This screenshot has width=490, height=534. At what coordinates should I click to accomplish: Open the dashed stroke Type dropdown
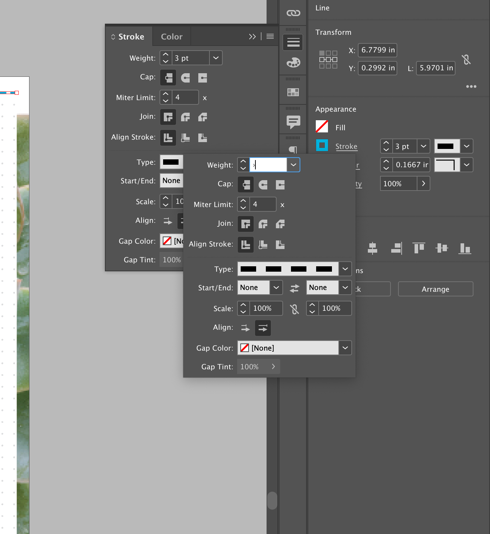tap(345, 269)
